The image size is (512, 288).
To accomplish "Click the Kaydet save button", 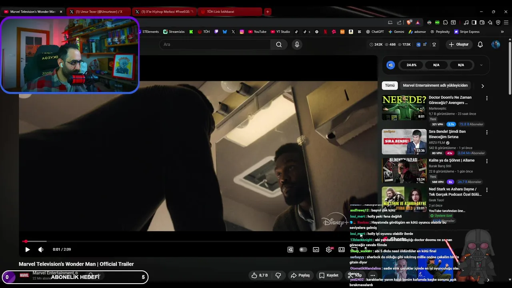I will coord(329,275).
